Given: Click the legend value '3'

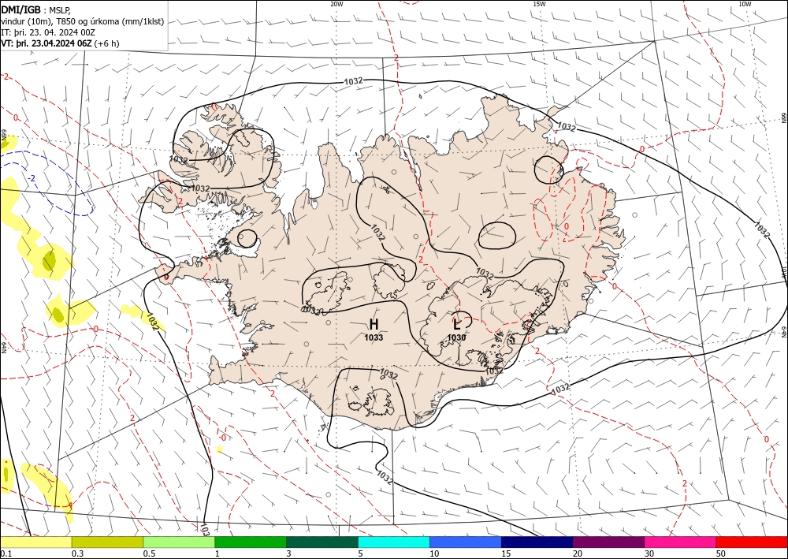Looking at the screenshot, I should coord(289,553).
